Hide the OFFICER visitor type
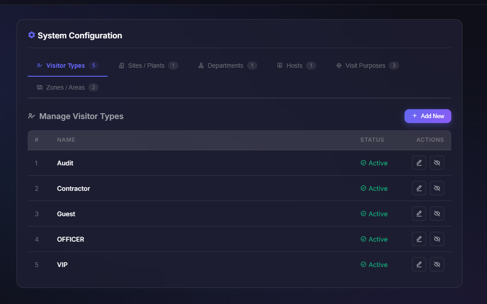The image size is (487, 304). pos(437,239)
